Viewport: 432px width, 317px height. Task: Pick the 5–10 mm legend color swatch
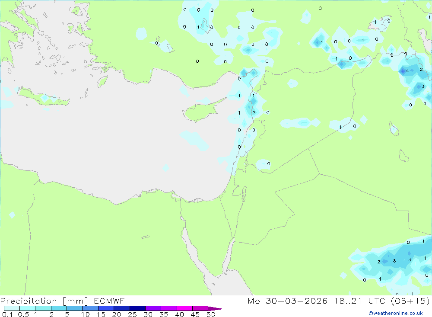click(x=75, y=308)
